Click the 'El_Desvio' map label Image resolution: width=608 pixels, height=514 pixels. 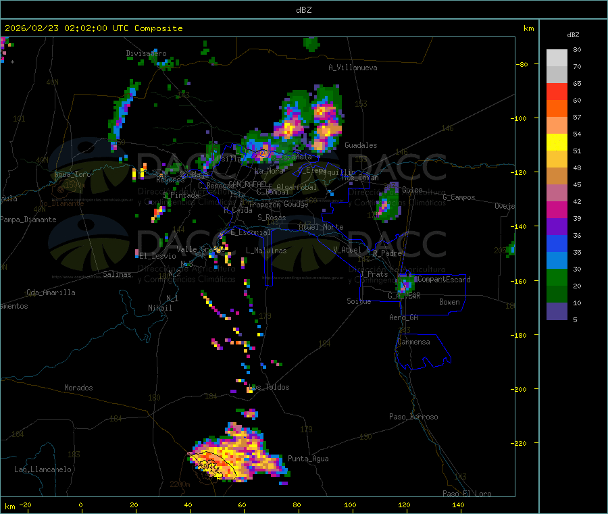[x=158, y=256]
